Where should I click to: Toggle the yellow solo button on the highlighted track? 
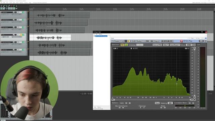21,35
